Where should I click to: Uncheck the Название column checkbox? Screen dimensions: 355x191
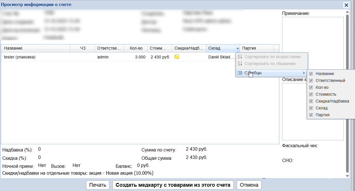[311, 74]
